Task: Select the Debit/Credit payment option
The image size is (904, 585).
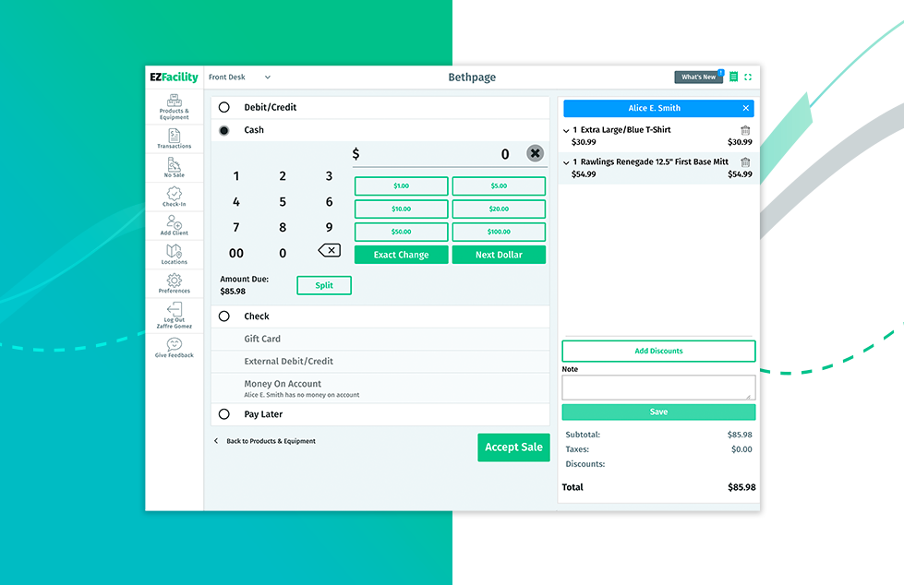Action: 224,108
